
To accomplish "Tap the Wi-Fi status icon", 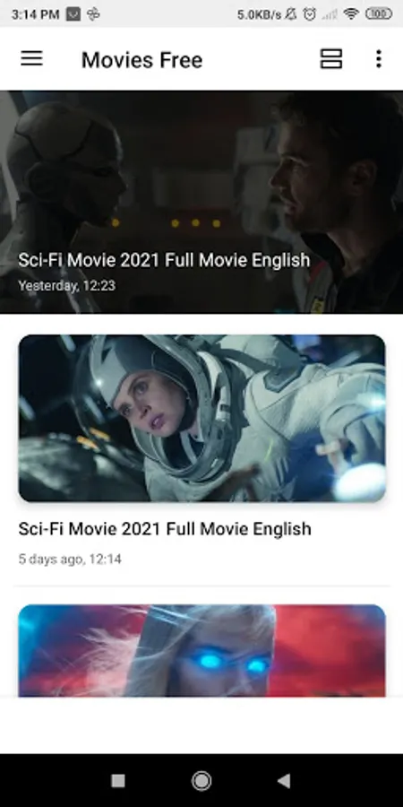I will [352, 13].
